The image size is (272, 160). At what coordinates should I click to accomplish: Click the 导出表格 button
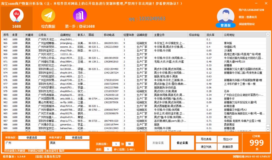[206, 139]
